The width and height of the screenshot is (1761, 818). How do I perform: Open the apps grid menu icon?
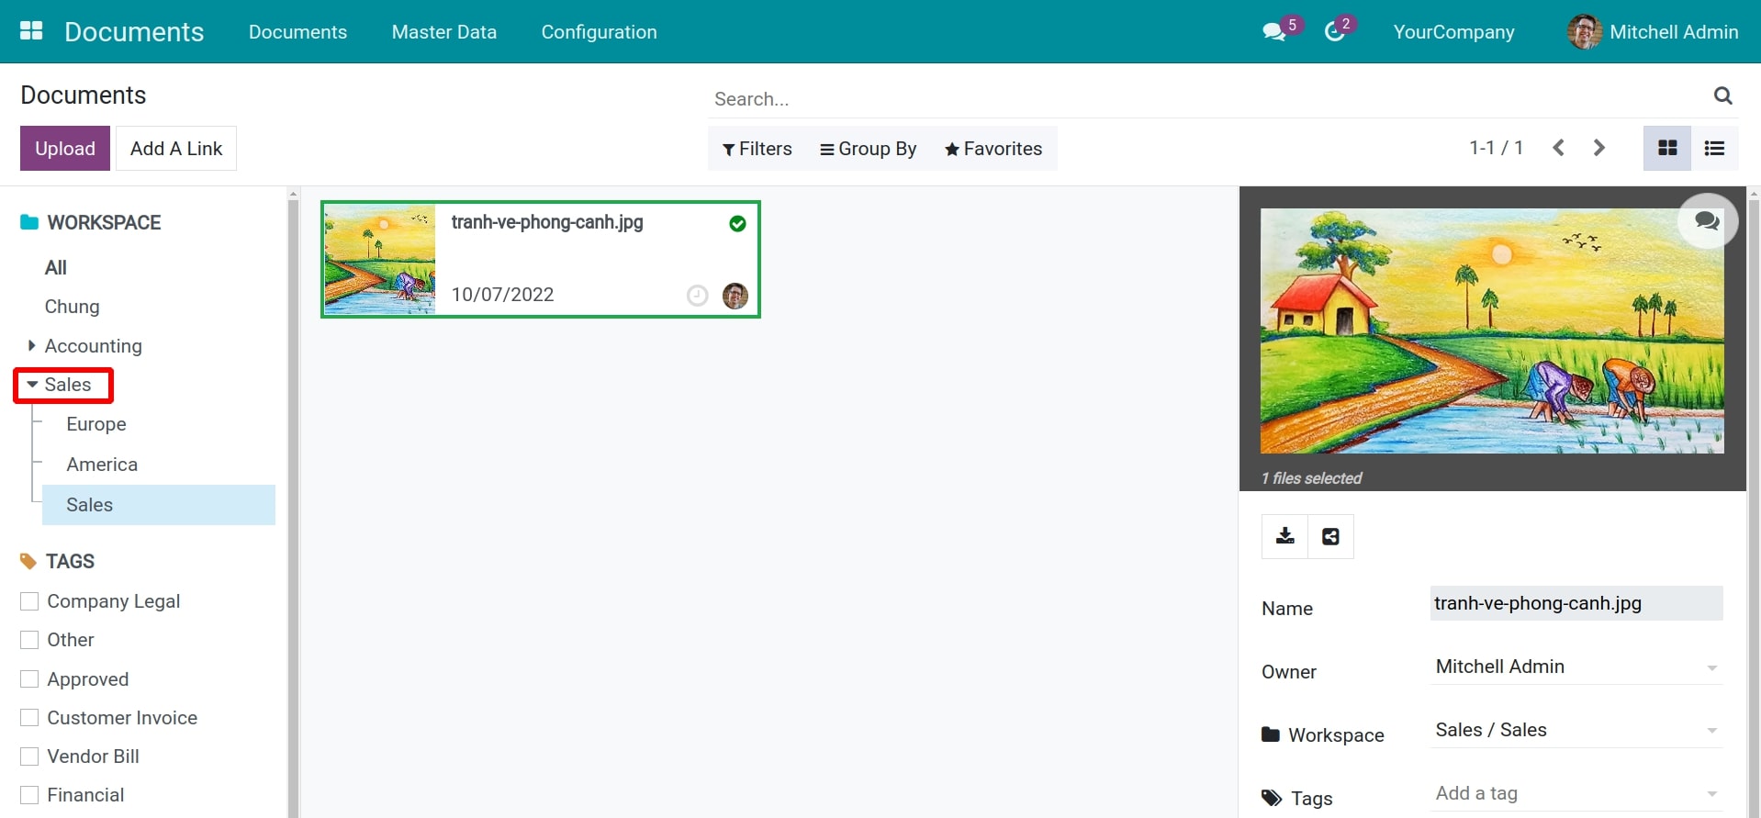click(x=31, y=31)
